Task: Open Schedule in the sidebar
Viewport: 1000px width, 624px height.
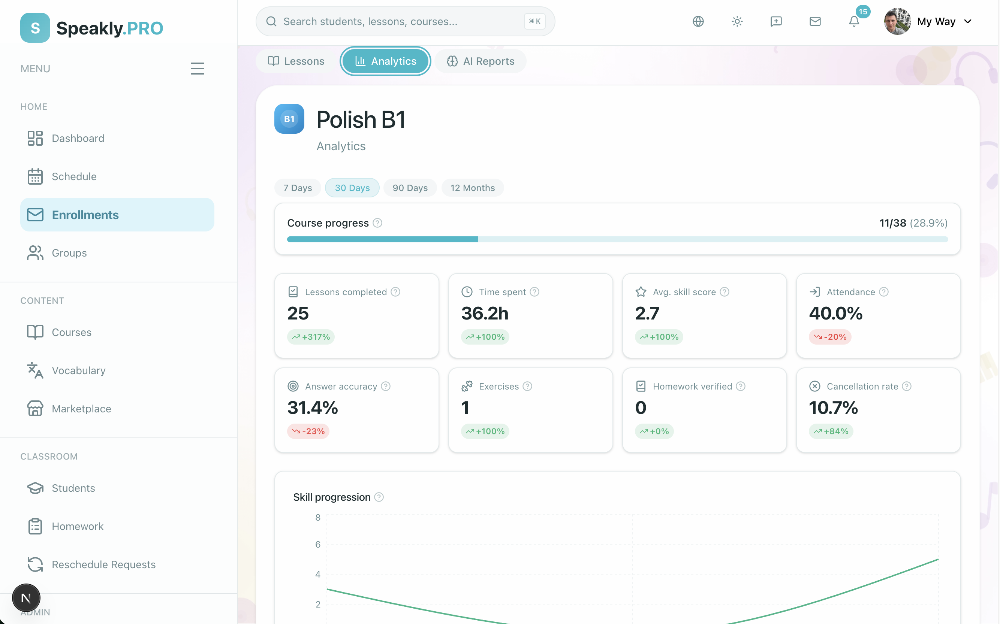Action: pos(117,177)
